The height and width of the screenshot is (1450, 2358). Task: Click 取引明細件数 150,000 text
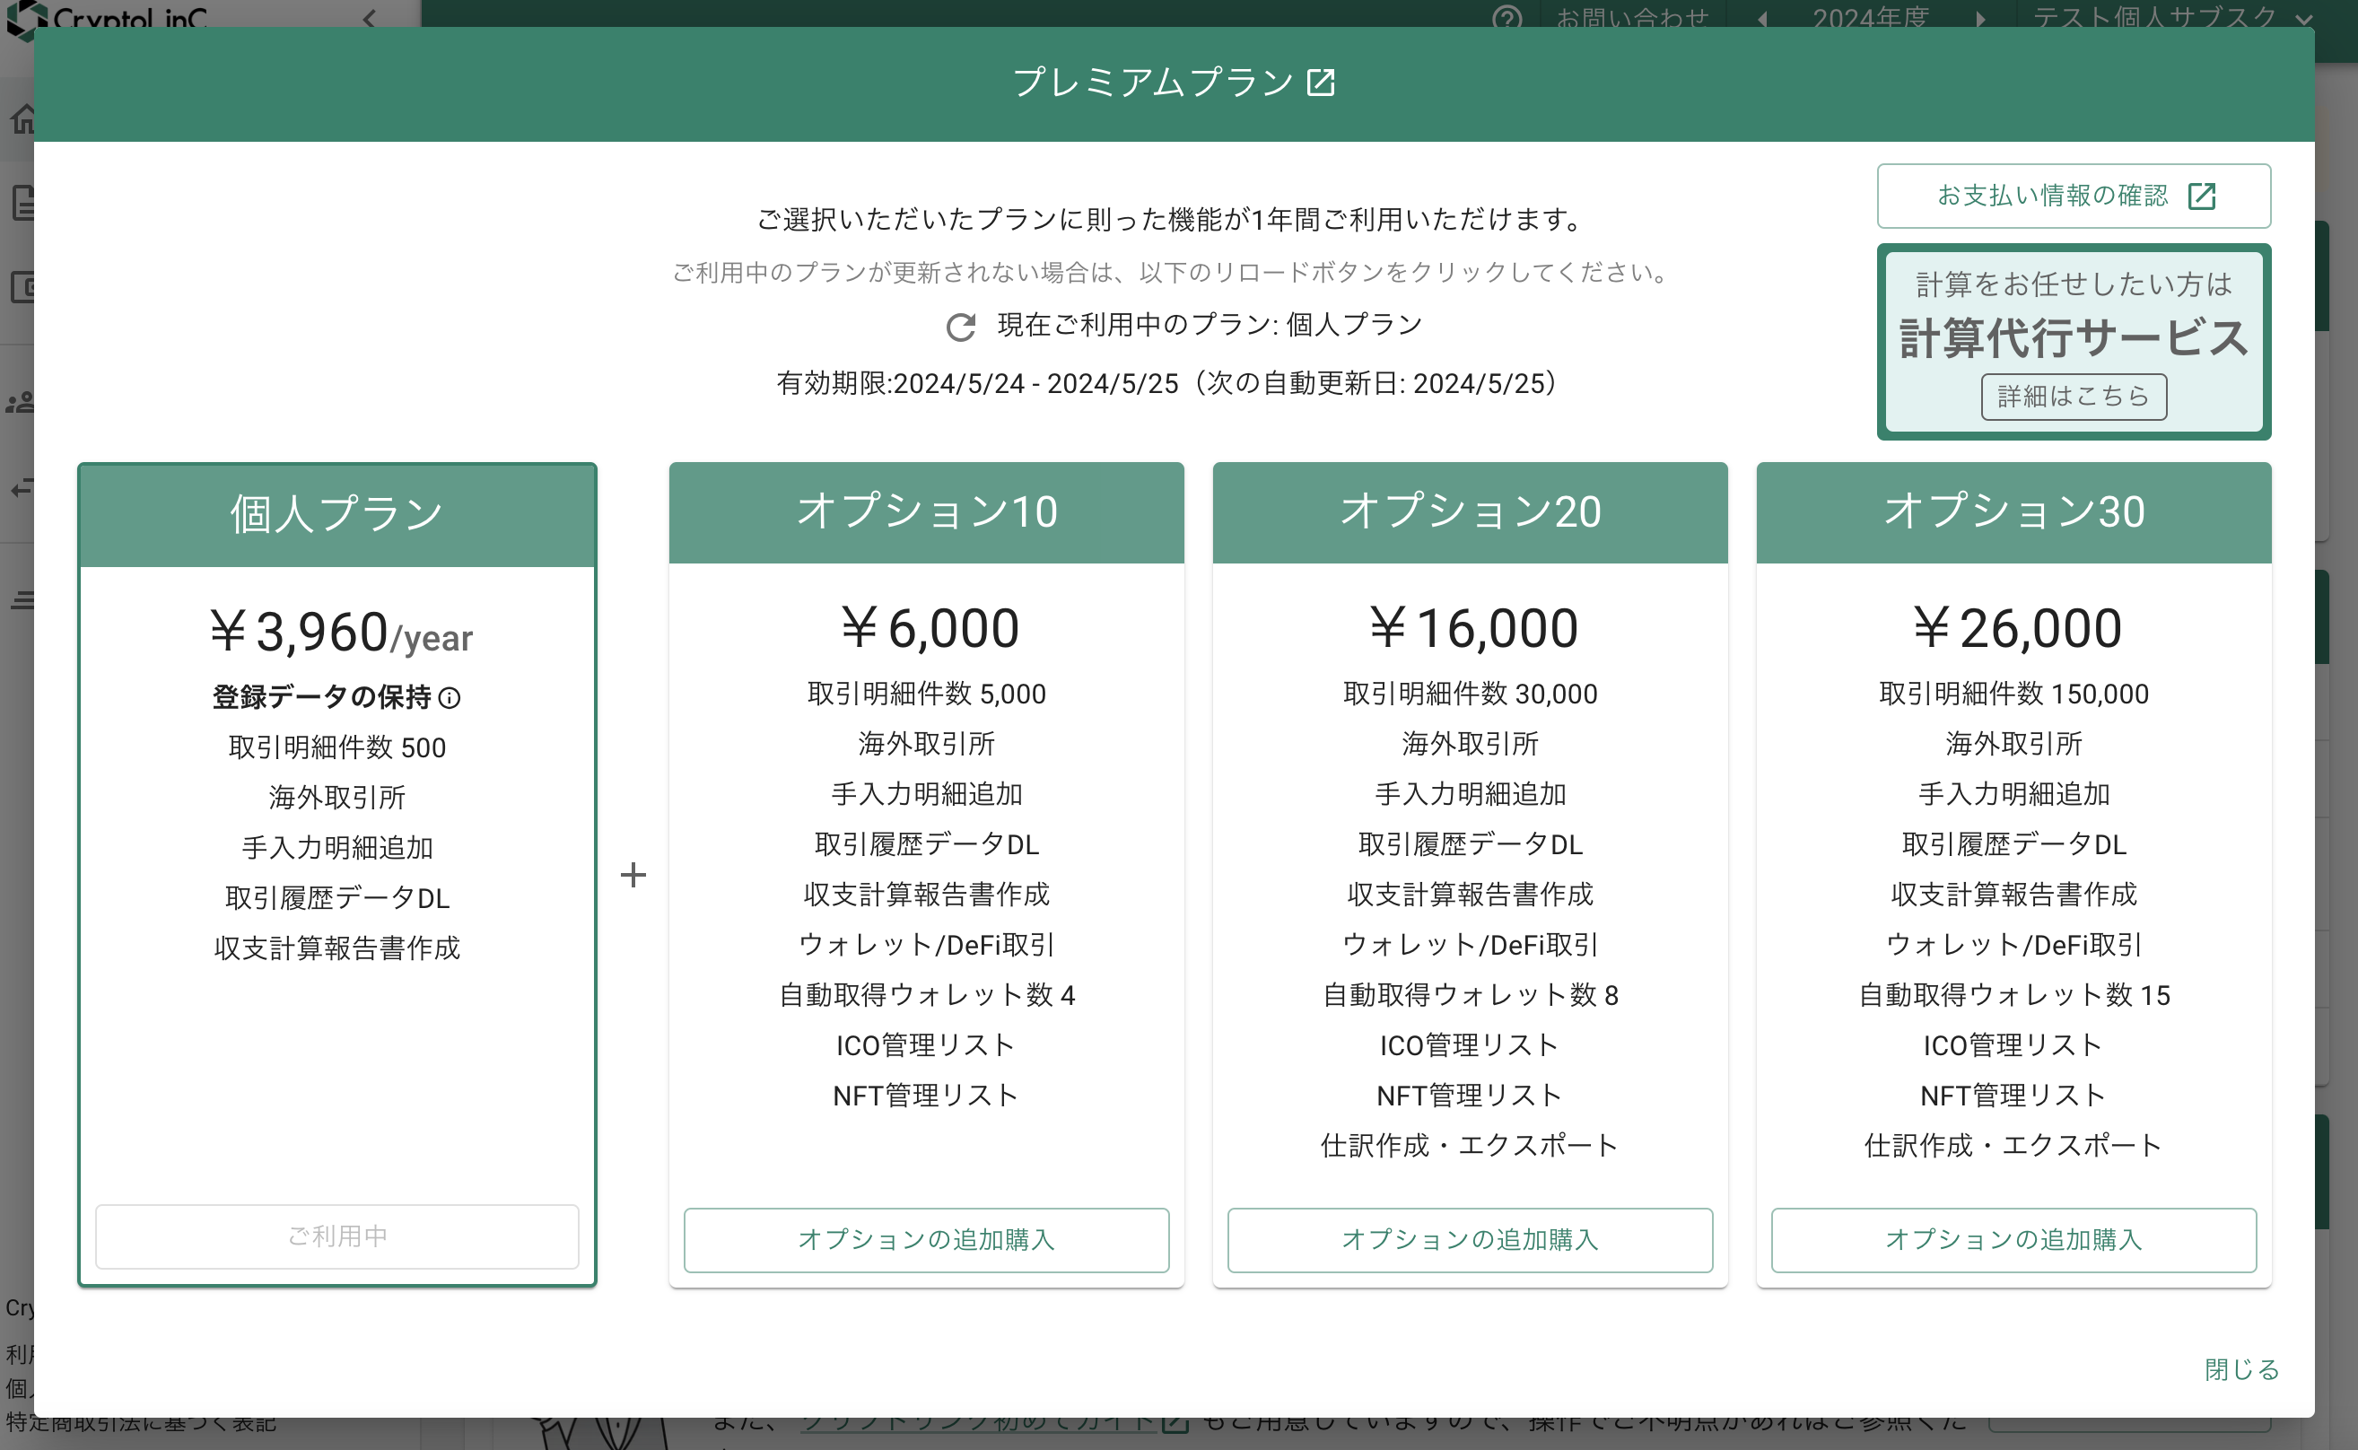[2013, 694]
